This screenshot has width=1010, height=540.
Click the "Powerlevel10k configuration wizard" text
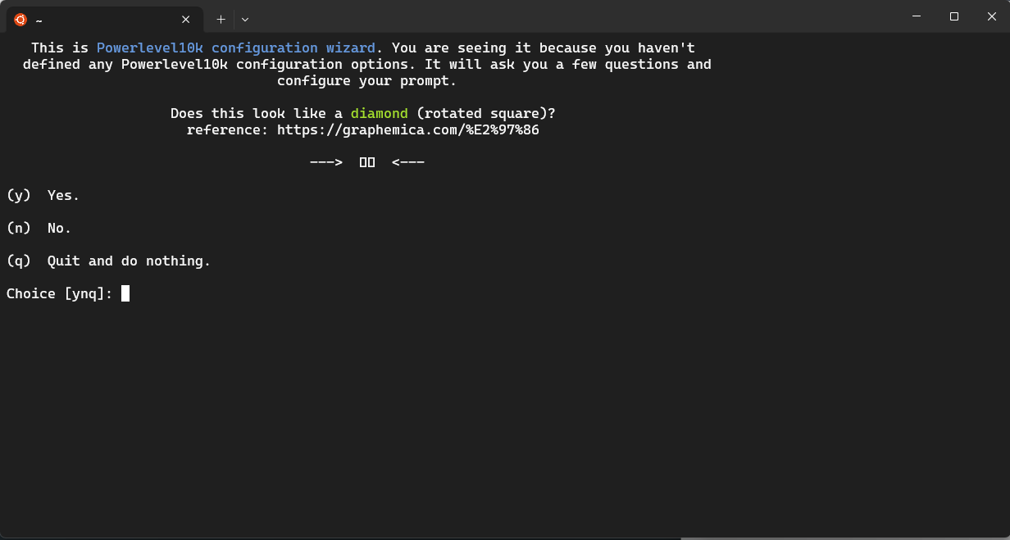236,48
